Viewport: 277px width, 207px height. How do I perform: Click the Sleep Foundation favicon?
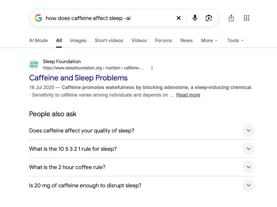point(34,65)
